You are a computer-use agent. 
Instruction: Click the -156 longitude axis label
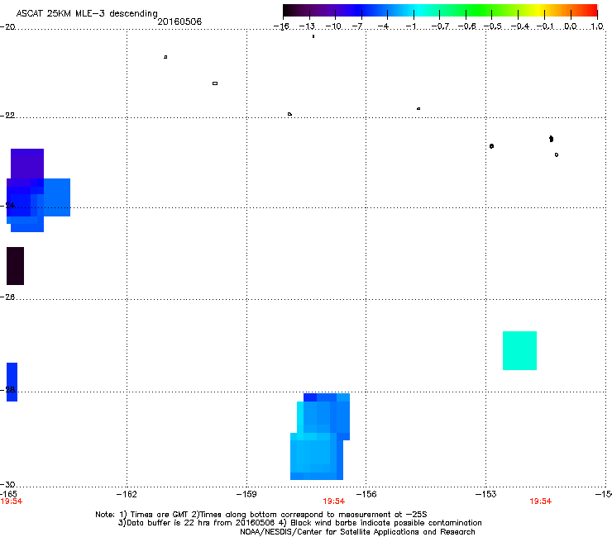pyautogui.click(x=366, y=495)
